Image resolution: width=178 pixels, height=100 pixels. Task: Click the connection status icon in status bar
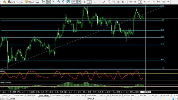(x=174, y=99)
